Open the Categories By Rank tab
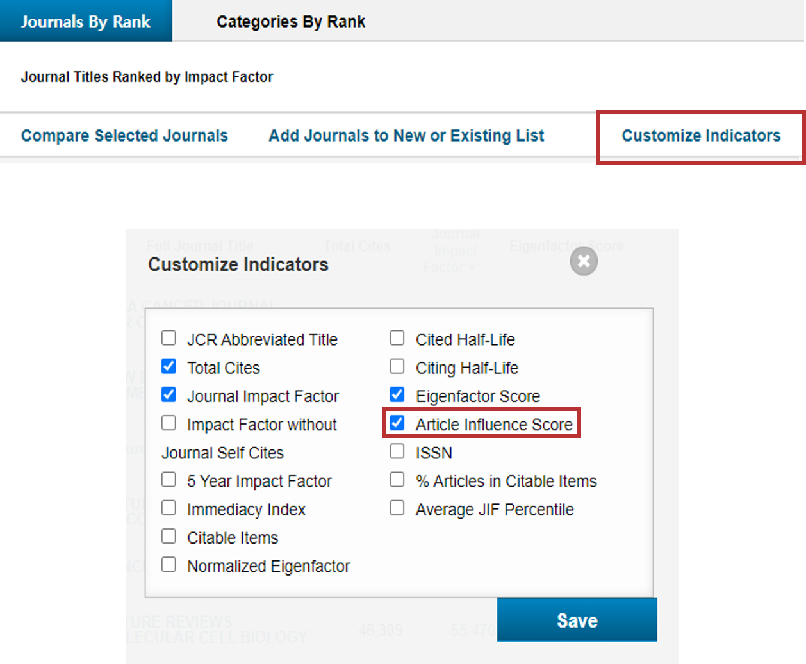The width and height of the screenshot is (806, 664). [291, 22]
